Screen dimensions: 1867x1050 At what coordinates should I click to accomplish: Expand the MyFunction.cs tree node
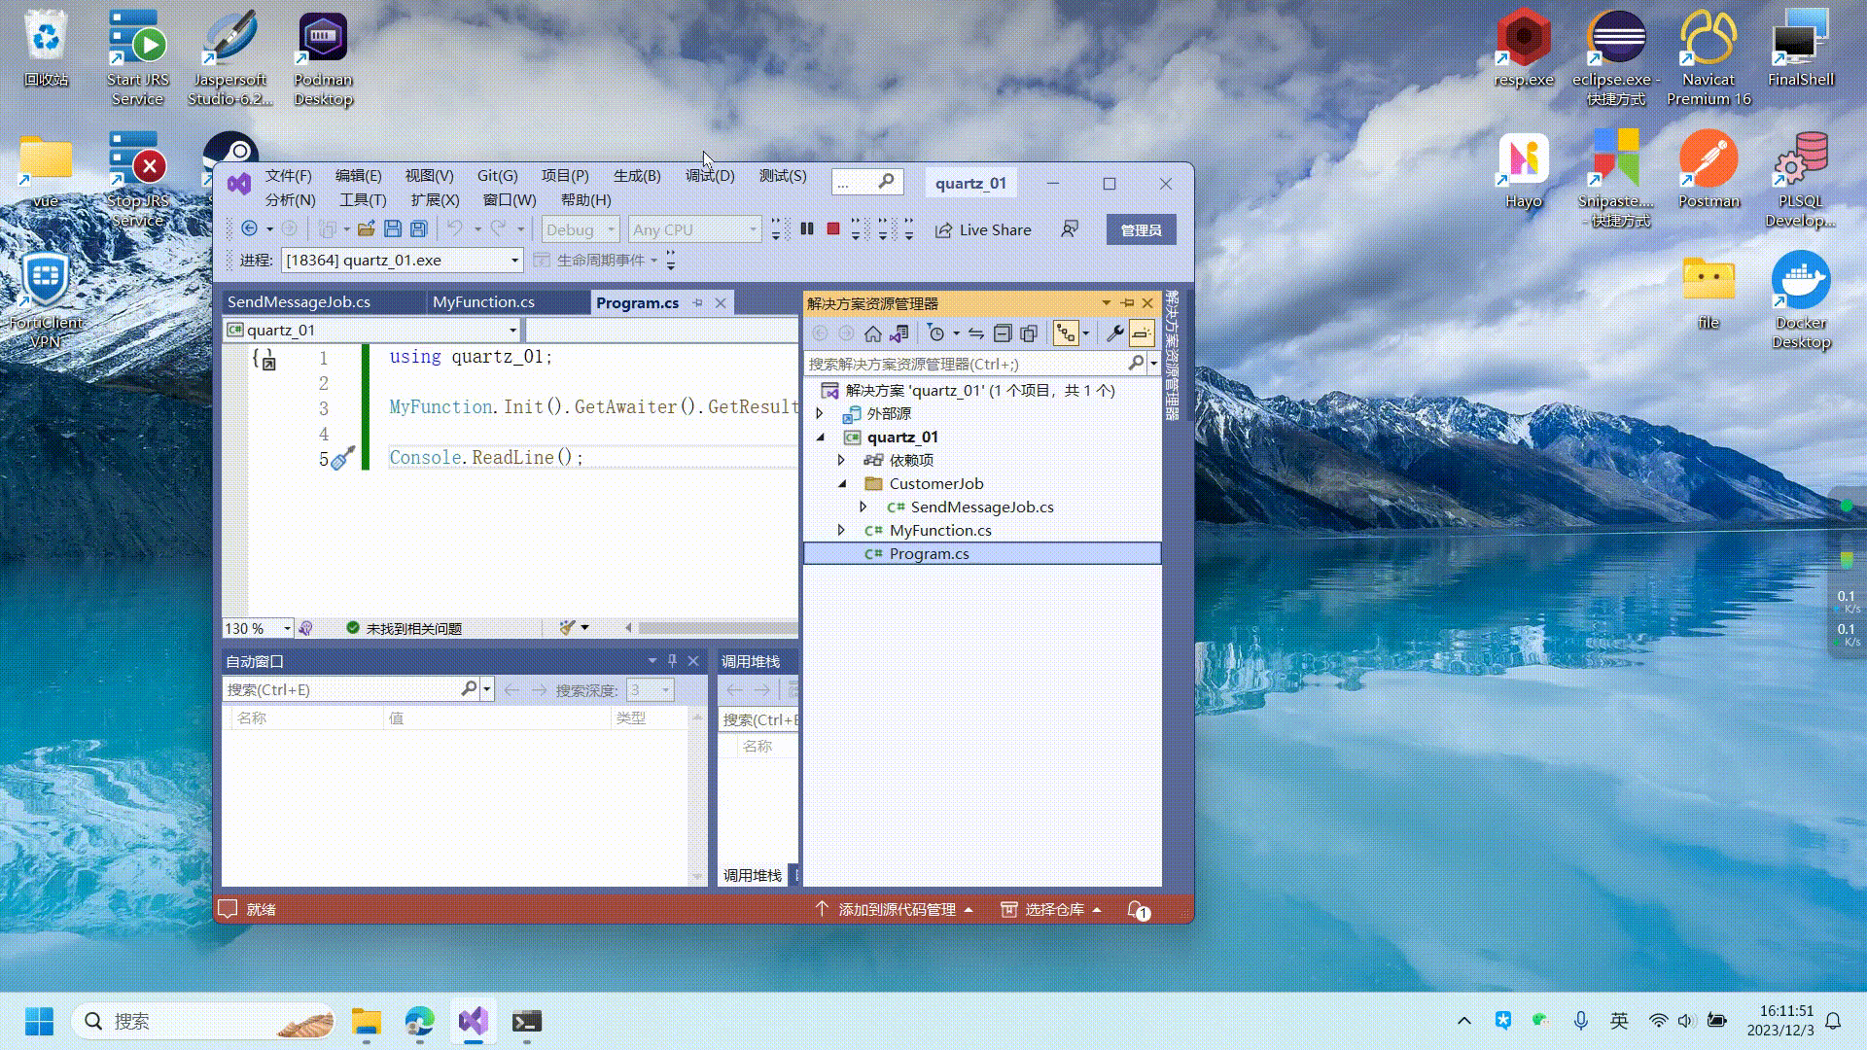pyautogui.click(x=842, y=530)
